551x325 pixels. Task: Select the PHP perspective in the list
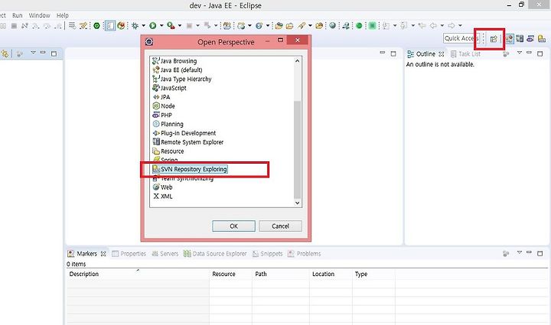point(162,115)
